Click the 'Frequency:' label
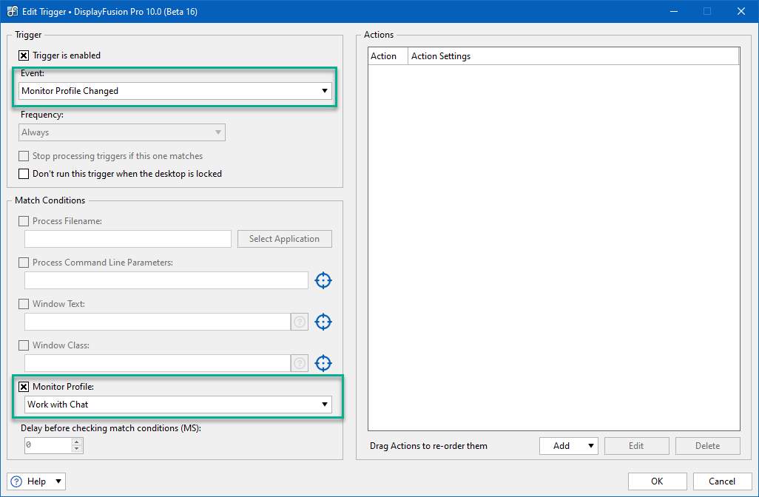This screenshot has height=497, width=759. click(42, 115)
